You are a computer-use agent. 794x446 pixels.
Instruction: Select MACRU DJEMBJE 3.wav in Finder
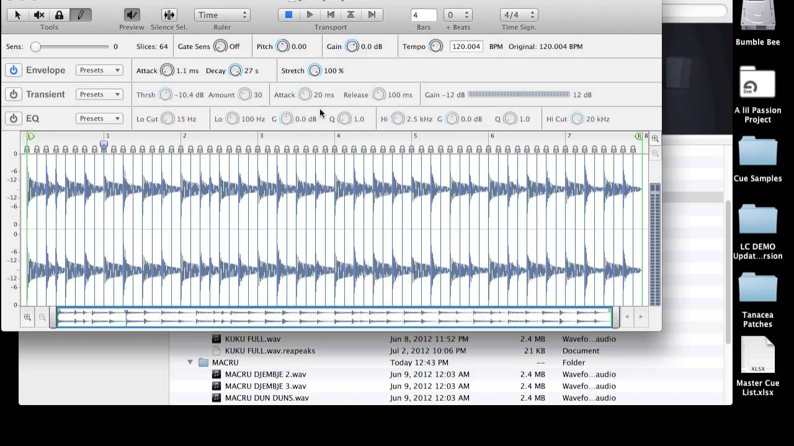(265, 386)
